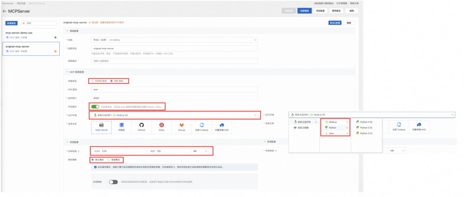
Task: Choose the GitLab repository option
Action: 182,126
